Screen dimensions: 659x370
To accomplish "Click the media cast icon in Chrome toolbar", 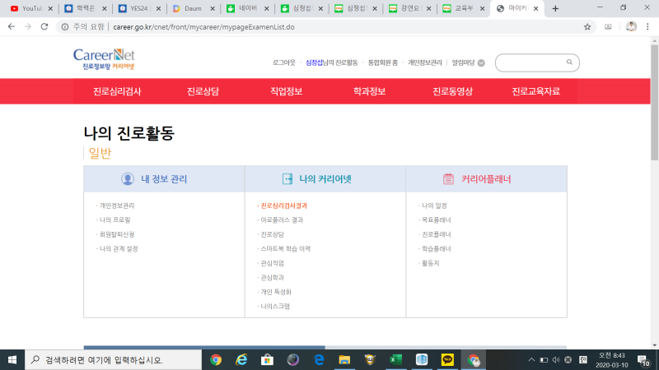I will [x=608, y=27].
